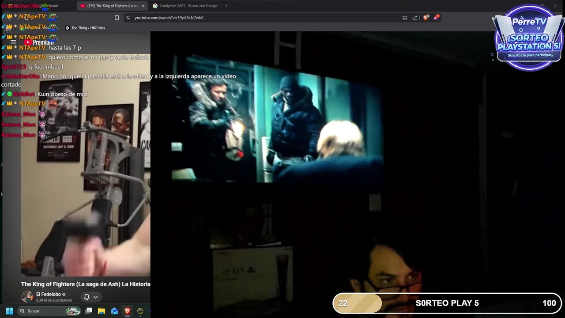Open El Fedelobo channel avatar

[x=27, y=296]
